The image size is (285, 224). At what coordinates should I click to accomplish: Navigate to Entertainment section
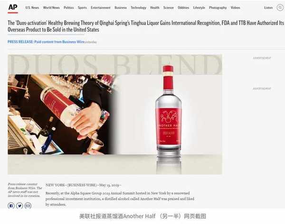[x=101, y=8]
